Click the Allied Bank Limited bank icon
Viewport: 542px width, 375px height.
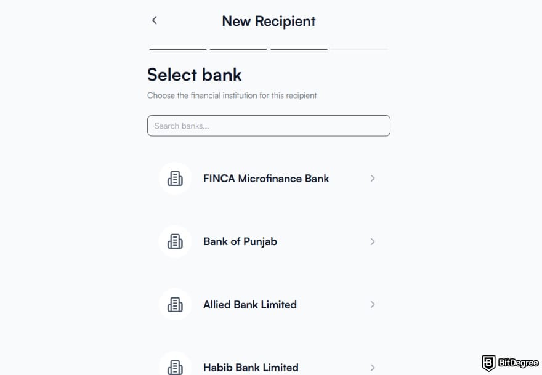[175, 304]
